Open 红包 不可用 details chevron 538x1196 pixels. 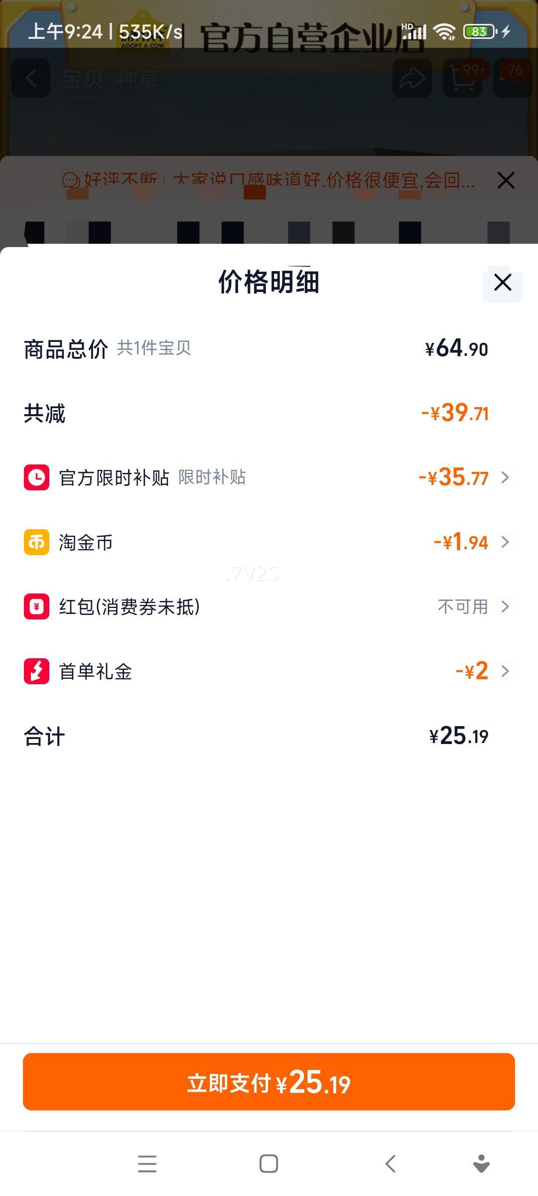pyautogui.click(x=505, y=606)
